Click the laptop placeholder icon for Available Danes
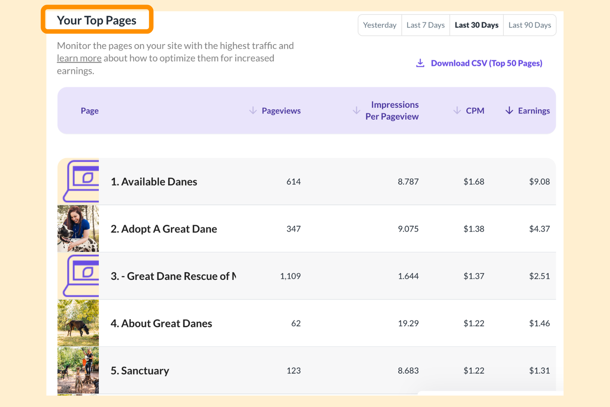 point(78,181)
